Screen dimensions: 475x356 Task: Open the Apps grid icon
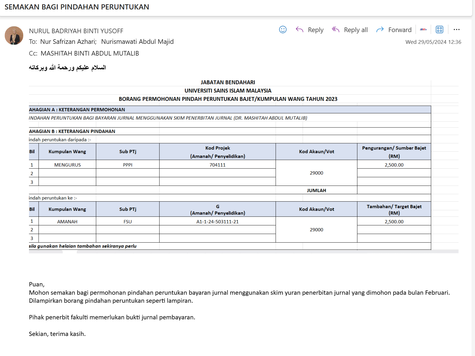click(x=439, y=29)
